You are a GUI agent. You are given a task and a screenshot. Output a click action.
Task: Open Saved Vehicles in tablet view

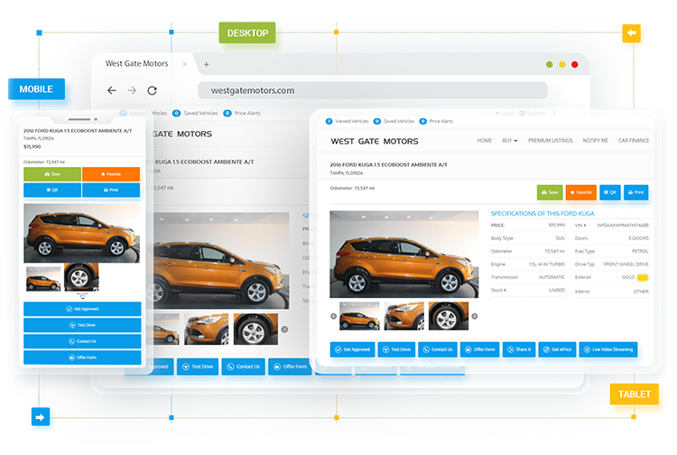(394, 121)
